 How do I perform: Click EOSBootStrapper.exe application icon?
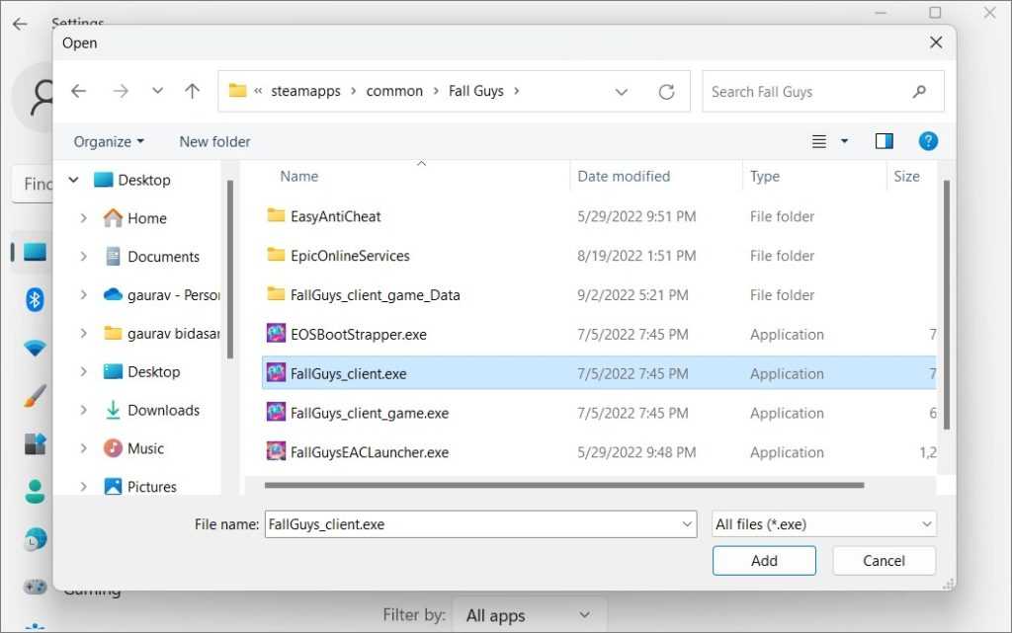(276, 333)
